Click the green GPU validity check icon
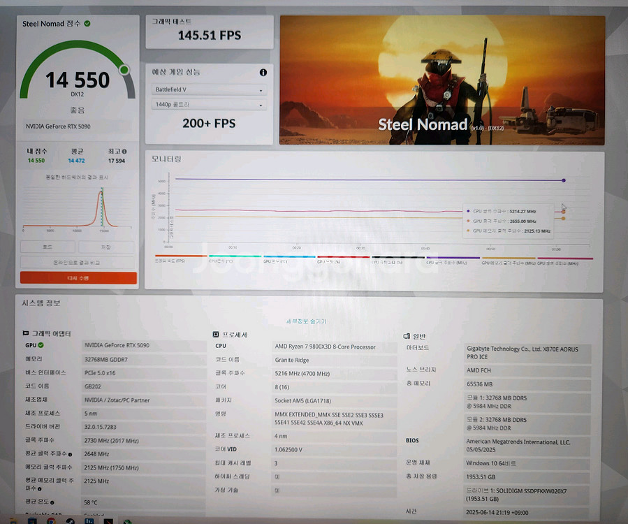This screenshot has width=628, height=524. (x=41, y=345)
